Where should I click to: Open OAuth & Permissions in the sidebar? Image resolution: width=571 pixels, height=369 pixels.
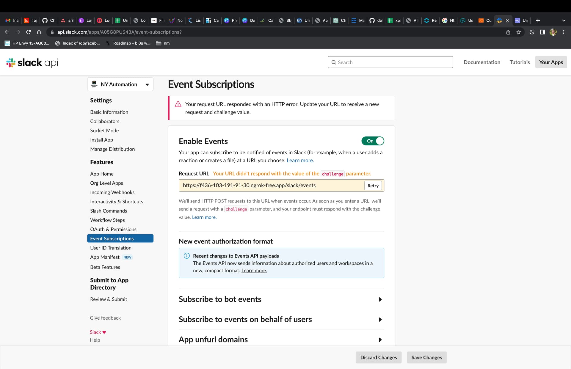point(113,229)
